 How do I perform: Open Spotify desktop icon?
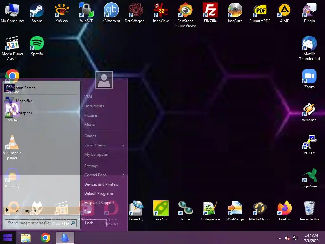(37, 46)
